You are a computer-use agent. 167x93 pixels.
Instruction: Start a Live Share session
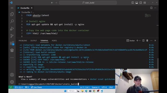tap(36, 87)
